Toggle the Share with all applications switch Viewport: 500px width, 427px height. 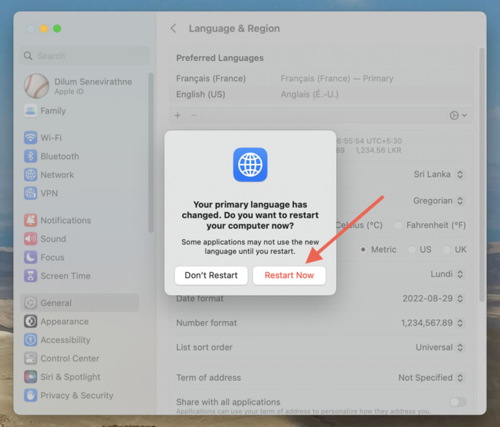[458, 402]
